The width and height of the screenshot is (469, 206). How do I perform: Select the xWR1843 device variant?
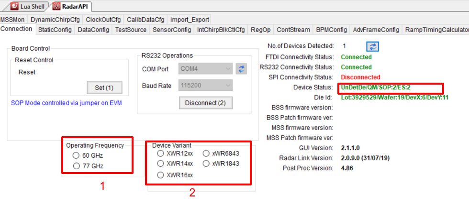click(x=206, y=163)
